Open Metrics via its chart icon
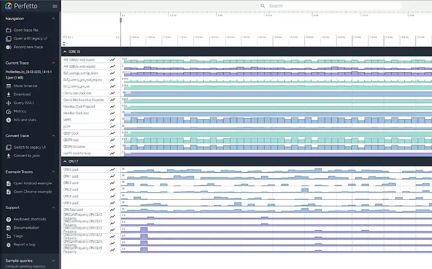Image resolution: width=432 pixels, height=269 pixels. tap(8, 111)
